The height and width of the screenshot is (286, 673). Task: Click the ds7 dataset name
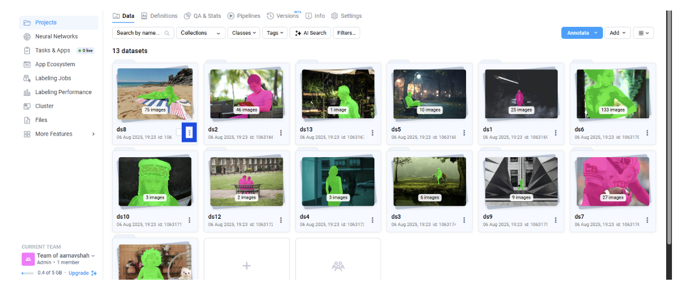pos(579,217)
